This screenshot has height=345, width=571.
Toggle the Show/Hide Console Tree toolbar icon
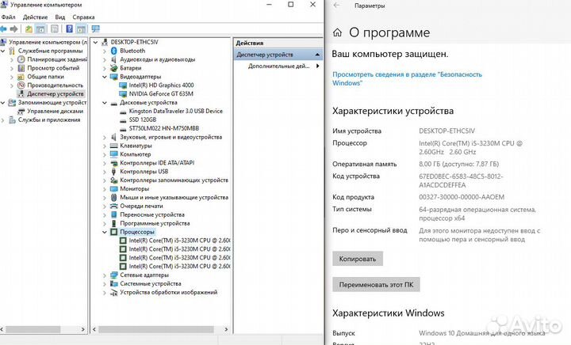(x=40, y=28)
